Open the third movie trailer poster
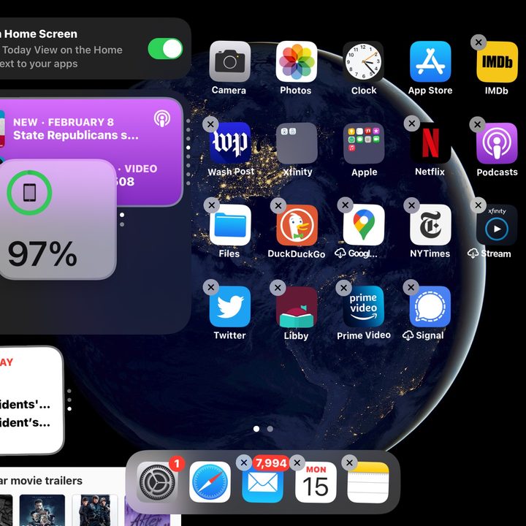This screenshot has height=526, width=526. pos(95,510)
